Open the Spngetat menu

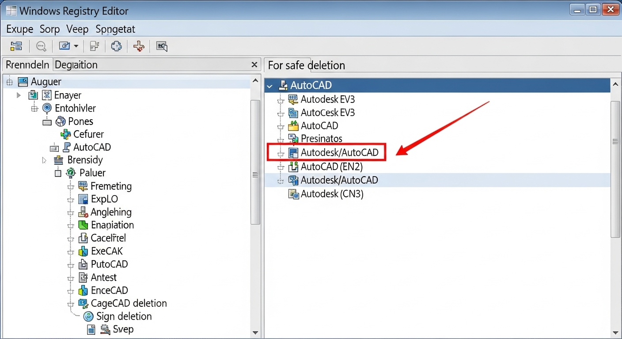[x=115, y=29]
